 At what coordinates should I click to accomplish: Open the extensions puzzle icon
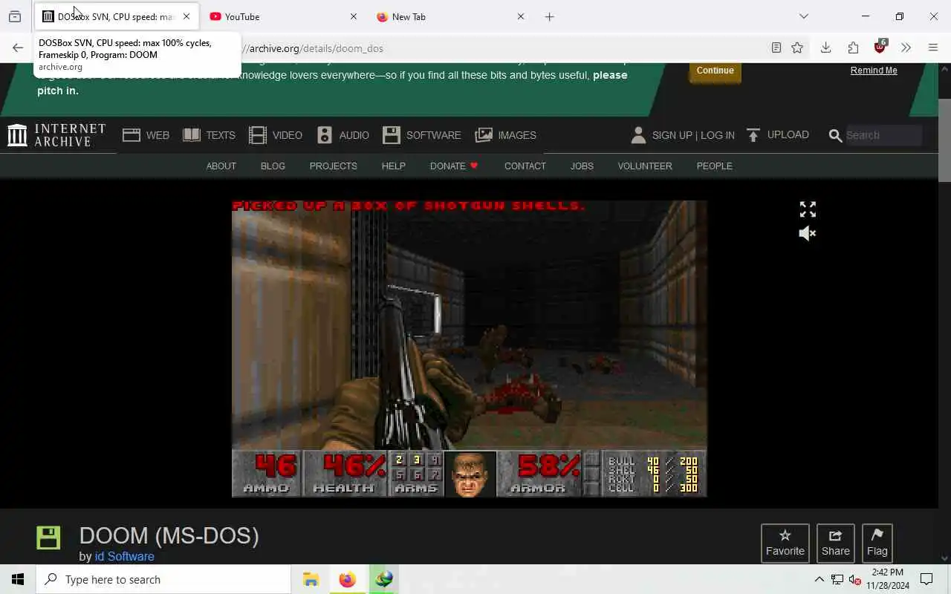pyautogui.click(x=853, y=48)
